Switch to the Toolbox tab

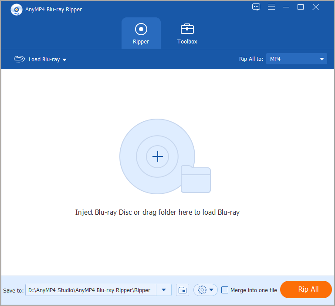[x=187, y=33]
